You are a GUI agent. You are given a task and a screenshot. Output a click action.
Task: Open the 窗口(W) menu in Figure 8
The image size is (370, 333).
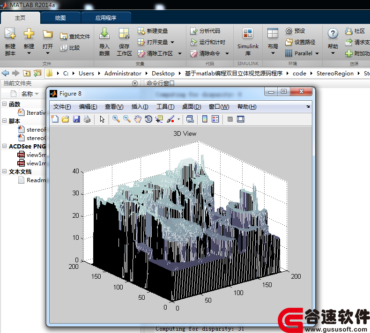coord(219,107)
